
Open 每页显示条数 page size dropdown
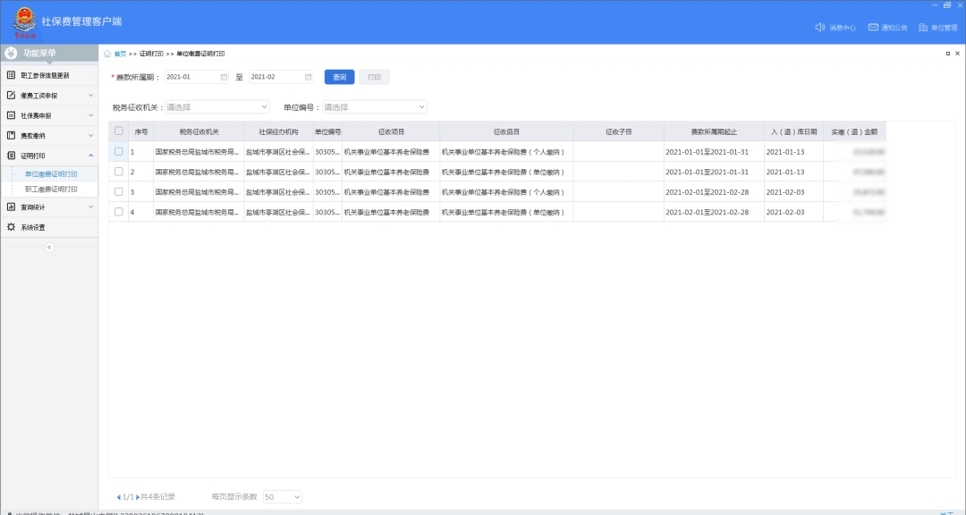(x=283, y=496)
